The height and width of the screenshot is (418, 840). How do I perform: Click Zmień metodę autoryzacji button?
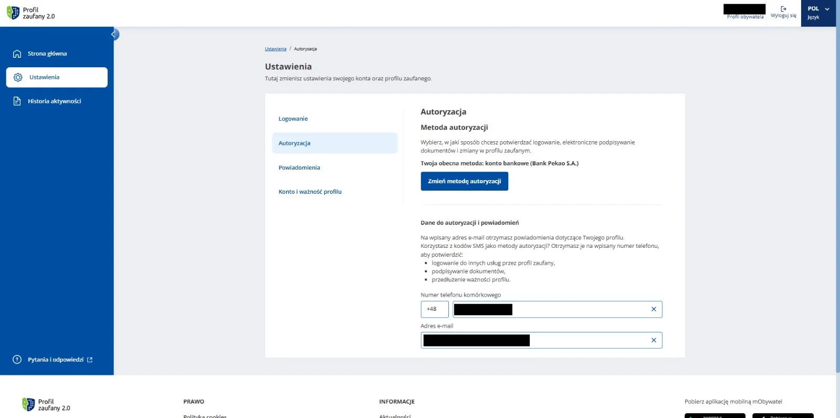pos(464,181)
